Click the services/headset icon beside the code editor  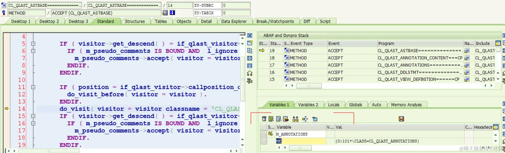tap(250, 73)
